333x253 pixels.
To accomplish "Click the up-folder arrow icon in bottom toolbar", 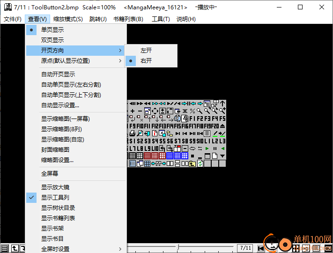I will (15, 248).
